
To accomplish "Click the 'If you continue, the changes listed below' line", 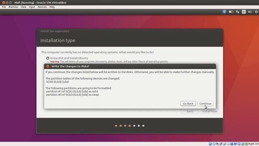I will (x=130, y=72).
